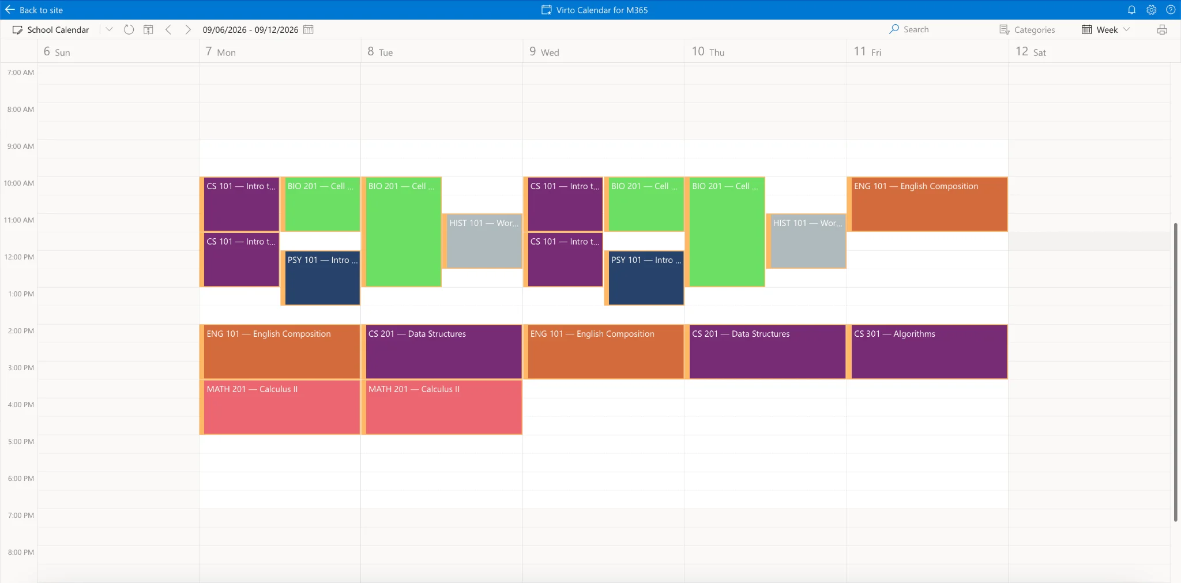Click the date range 09/06/2026 - 09/12/2026
The image size is (1181, 583).
[x=250, y=29]
